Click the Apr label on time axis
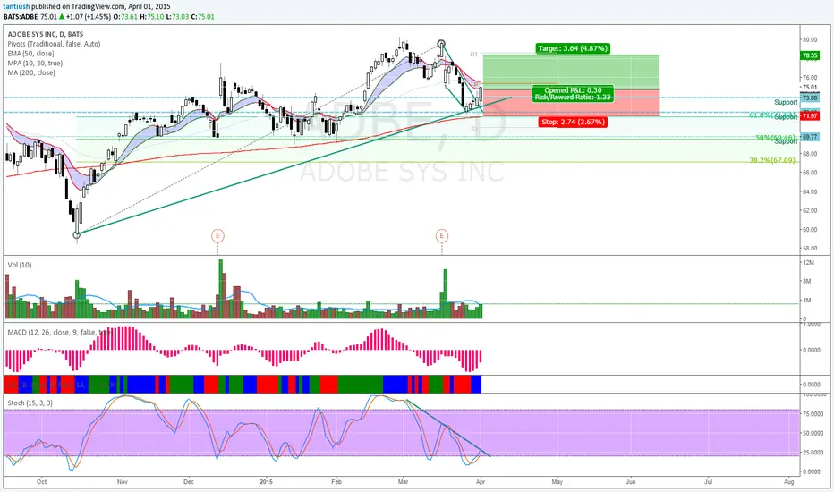The width and height of the screenshot is (834, 492). coord(481,482)
